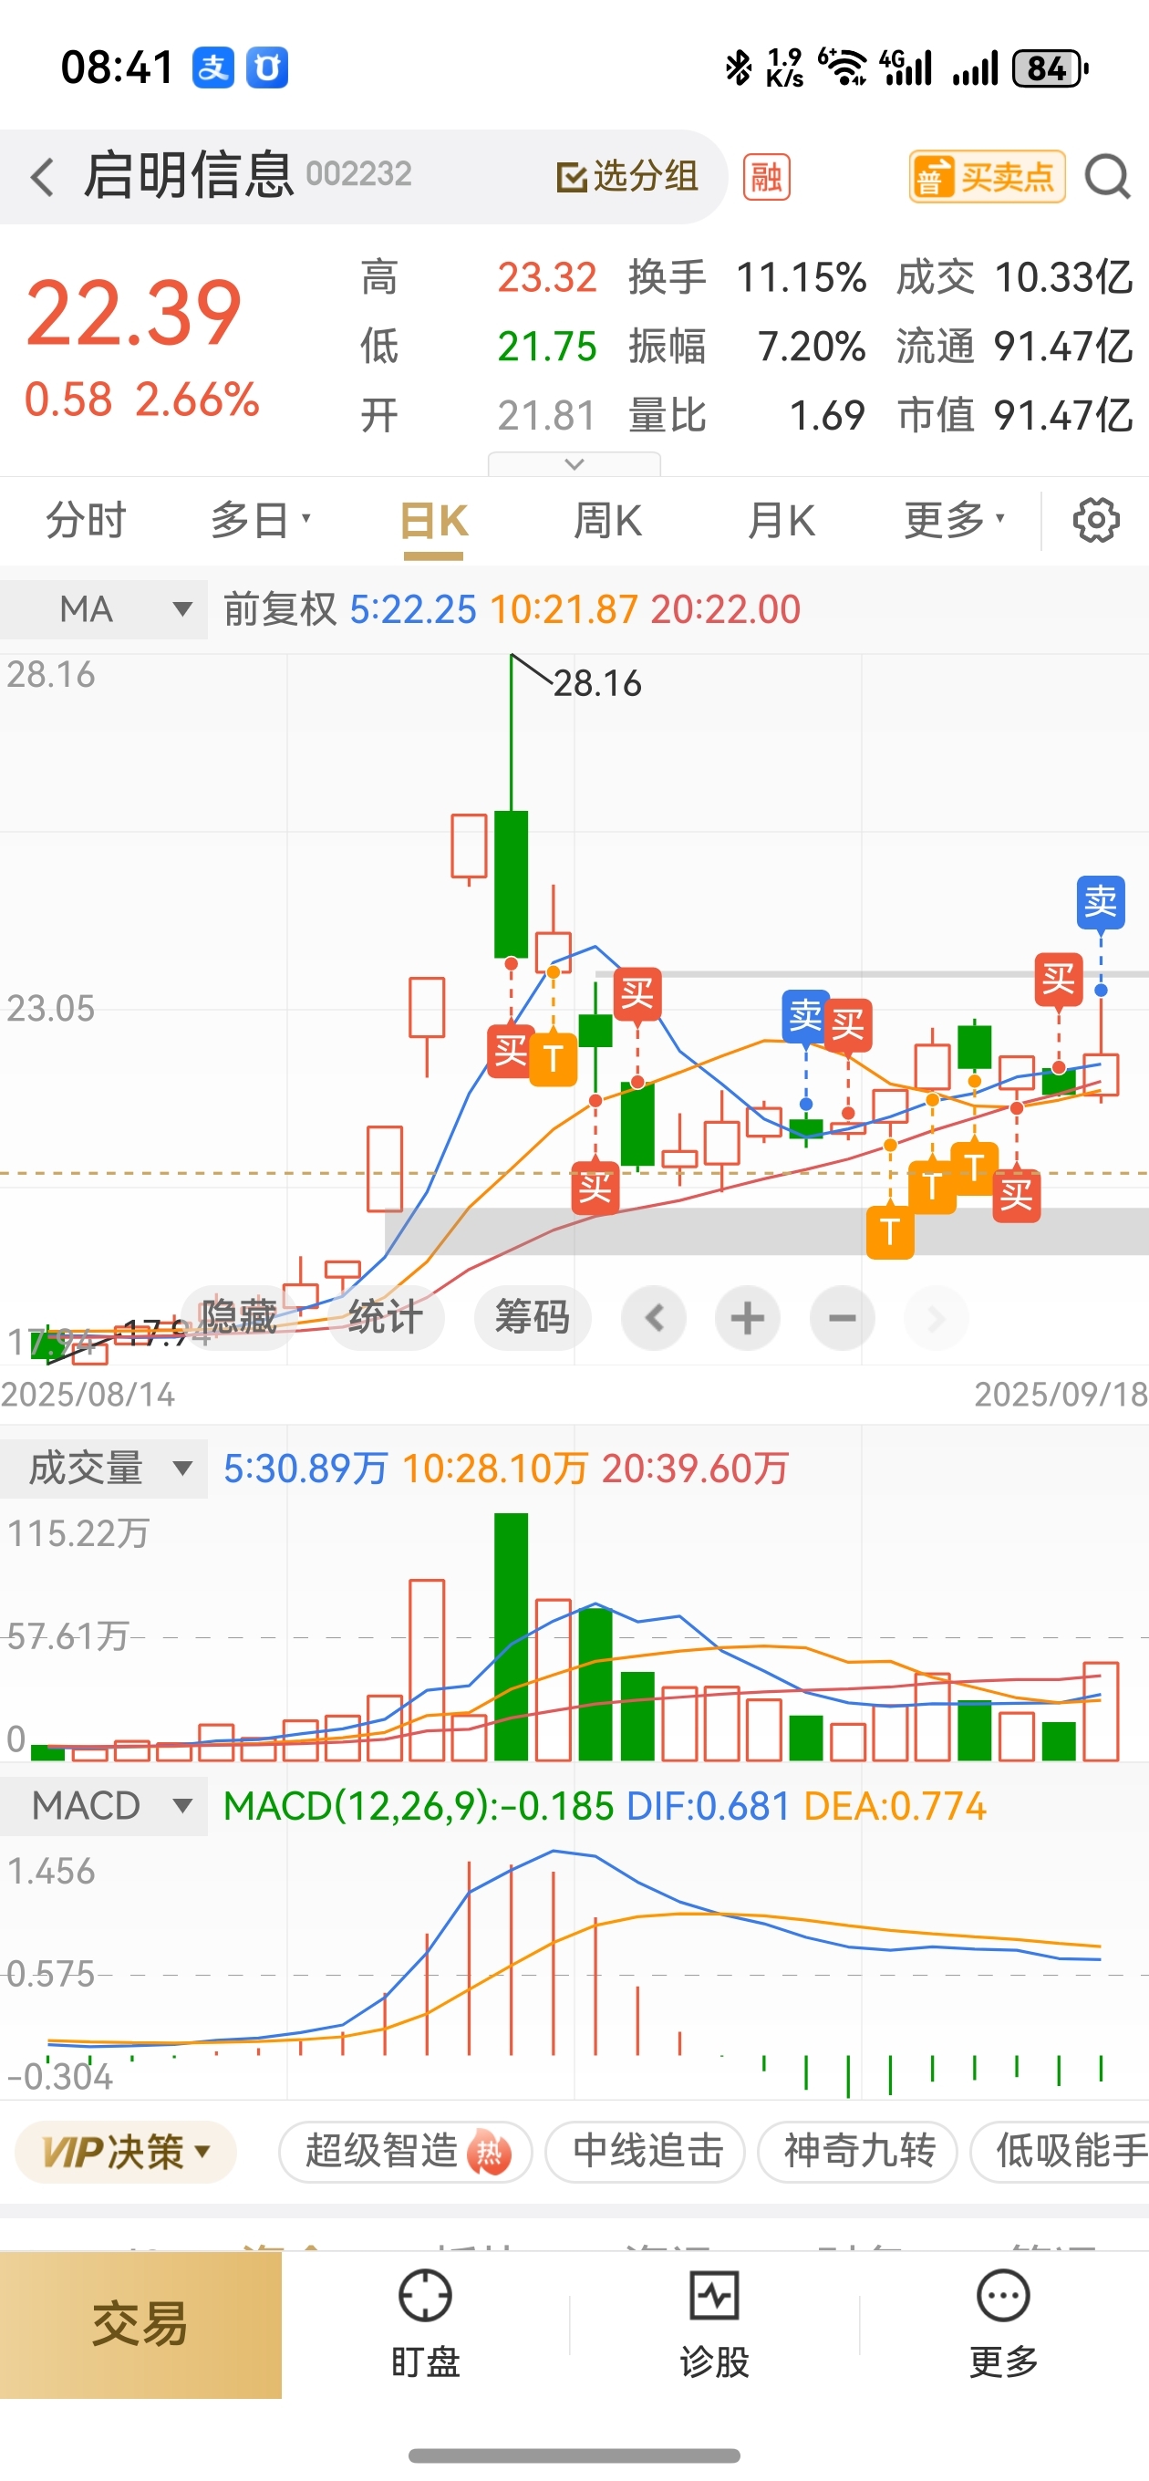Viewport: 1149px width, 2481px height.
Task: Tap start date 2025/08/14 label
Action: pyautogui.click(x=88, y=1395)
